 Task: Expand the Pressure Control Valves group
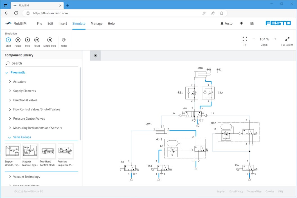10,119
